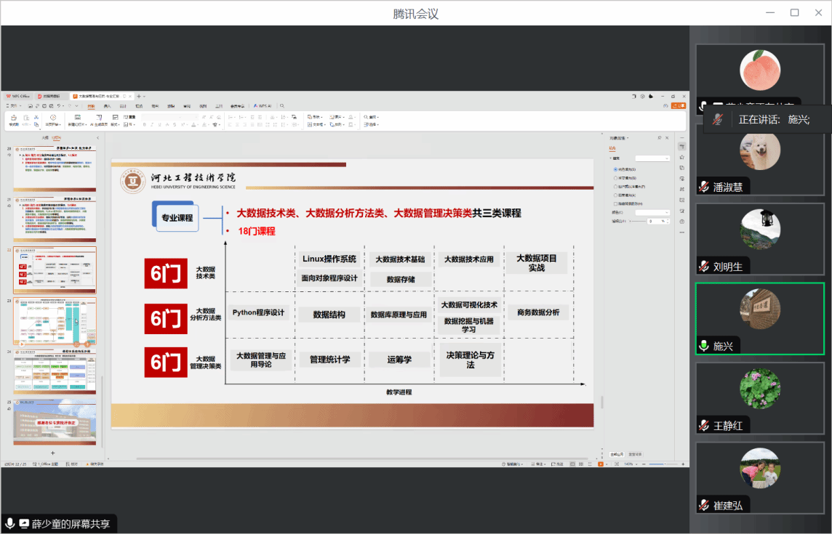Click the pin icon on Object Properties panel
The width and height of the screenshot is (832, 534).
pyautogui.click(x=659, y=137)
